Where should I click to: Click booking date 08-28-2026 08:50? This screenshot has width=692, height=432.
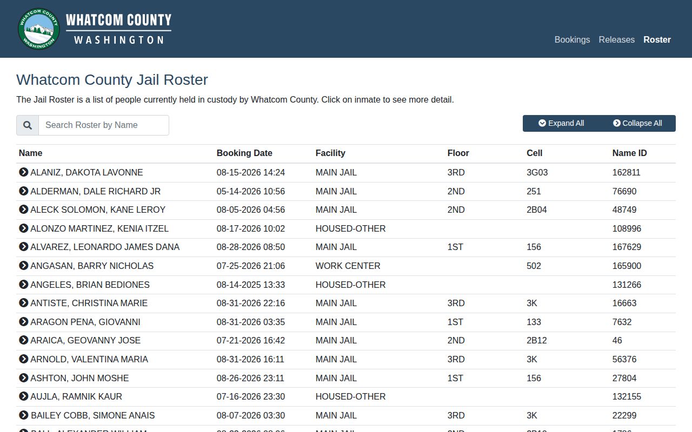click(251, 247)
